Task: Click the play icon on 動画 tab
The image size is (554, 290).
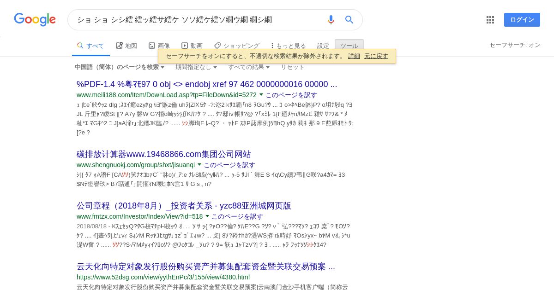Action: 185,46
